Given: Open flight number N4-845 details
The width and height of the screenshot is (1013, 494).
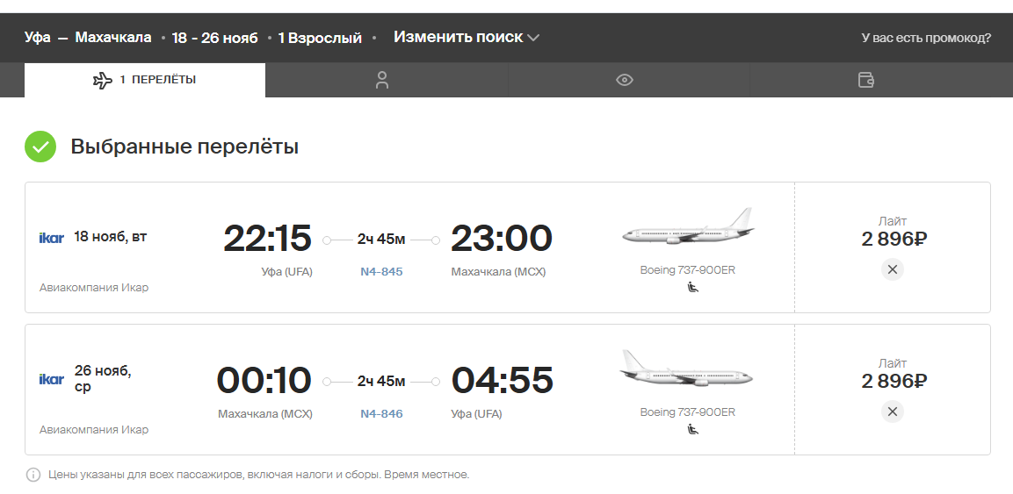Looking at the screenshot, I should pyautogui.click(x=381, y=271).
